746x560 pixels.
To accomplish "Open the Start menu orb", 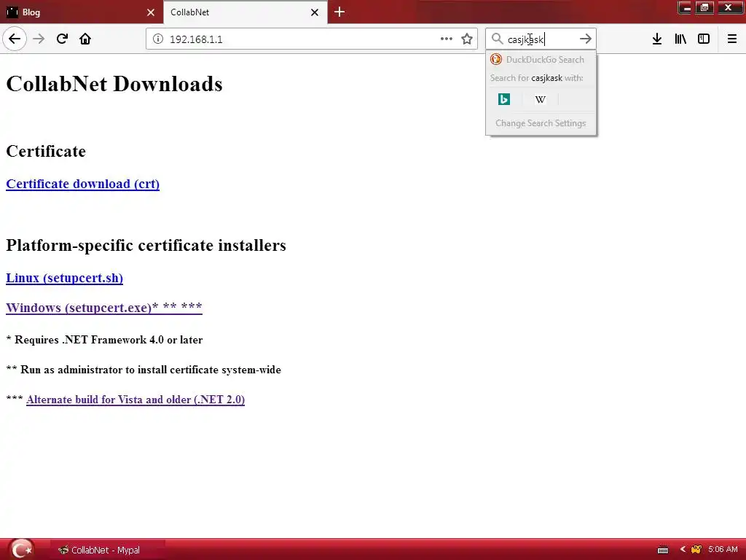I will pos(21,549).
